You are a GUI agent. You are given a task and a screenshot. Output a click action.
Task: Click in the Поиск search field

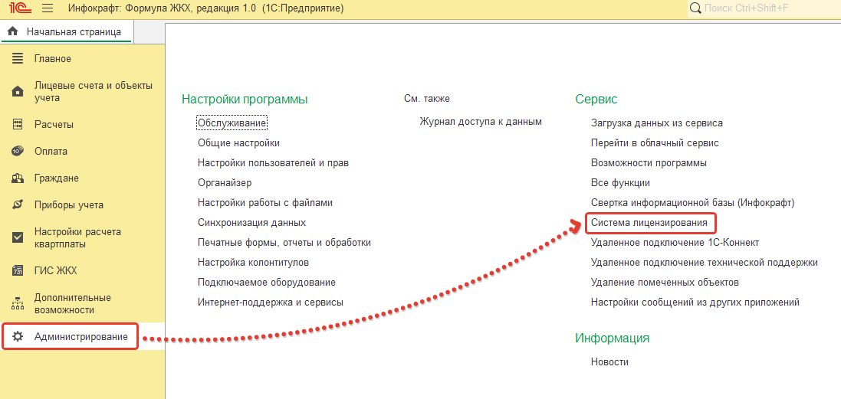(767, 8)
